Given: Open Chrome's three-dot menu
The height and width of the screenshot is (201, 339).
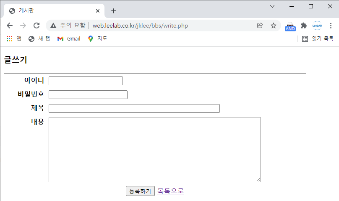Looking at the screenshot, I should coord(330,25).
